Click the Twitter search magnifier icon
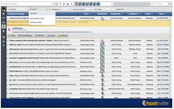Image resolution: width=174 pixels, height=109 pixels. pos(169,4)
